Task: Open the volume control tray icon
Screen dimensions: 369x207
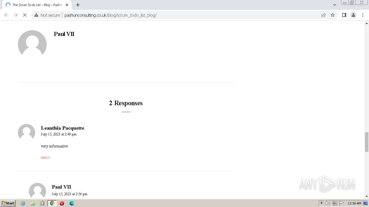Action: [x=328, y=203]
